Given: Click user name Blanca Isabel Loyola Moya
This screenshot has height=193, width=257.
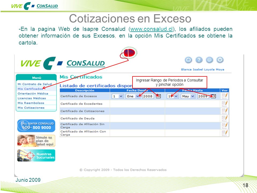Looking at the screenshot, I should [x=203, y=69].
